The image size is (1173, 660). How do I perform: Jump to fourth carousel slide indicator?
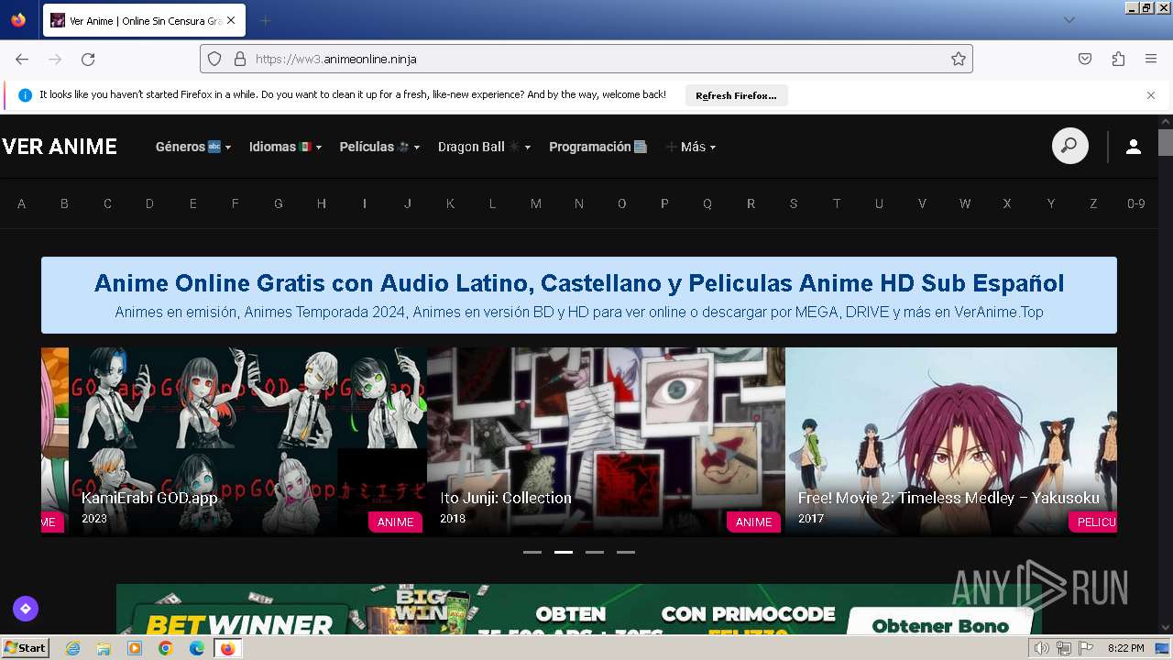coord(626,553)
